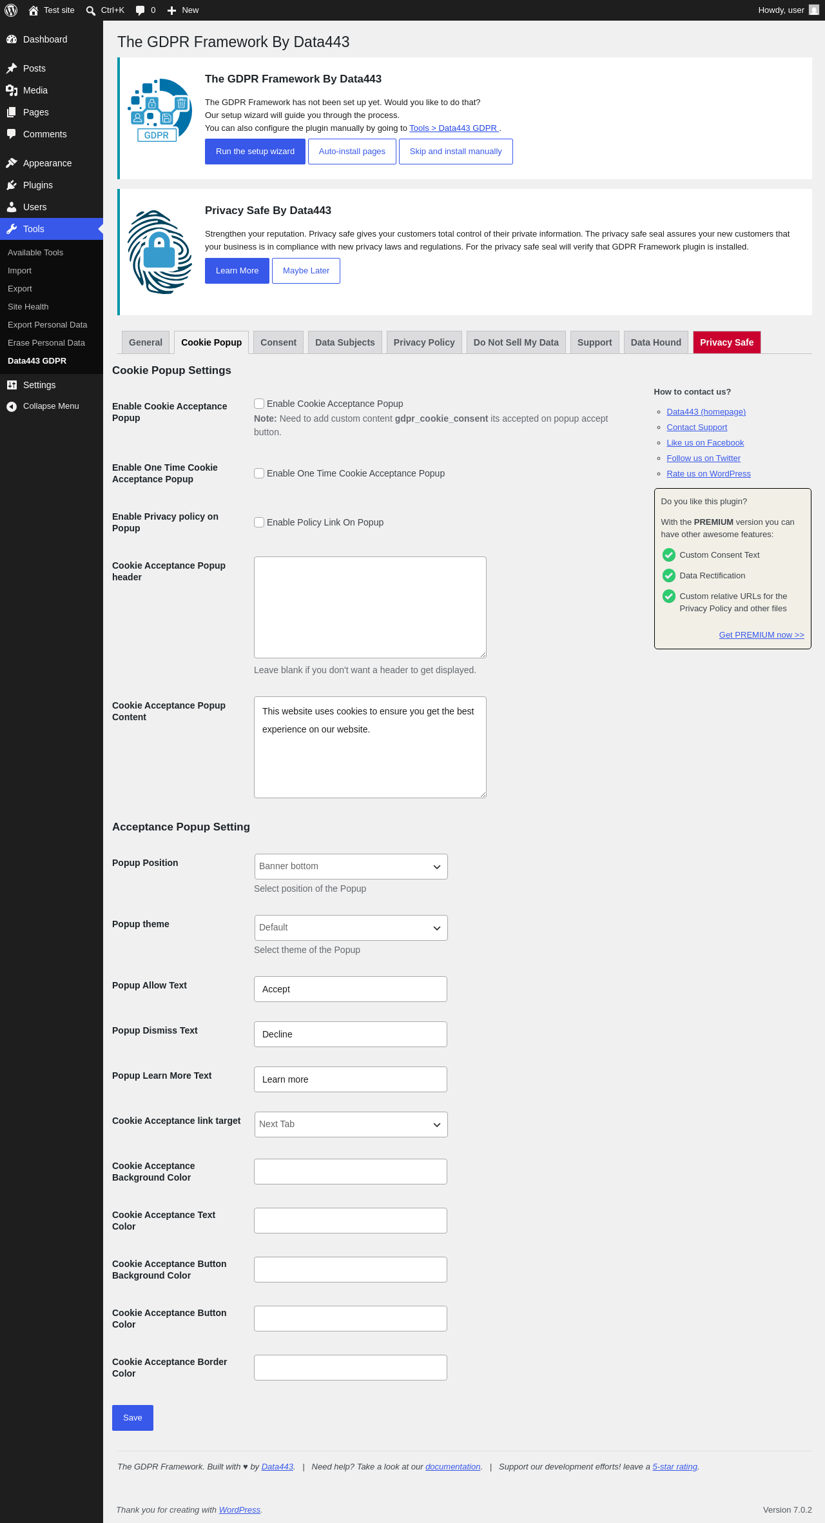The height and width of the screenshot is (1523, 825).
Task: Dismiss with Maybe Later button
Action: (306, 271)
